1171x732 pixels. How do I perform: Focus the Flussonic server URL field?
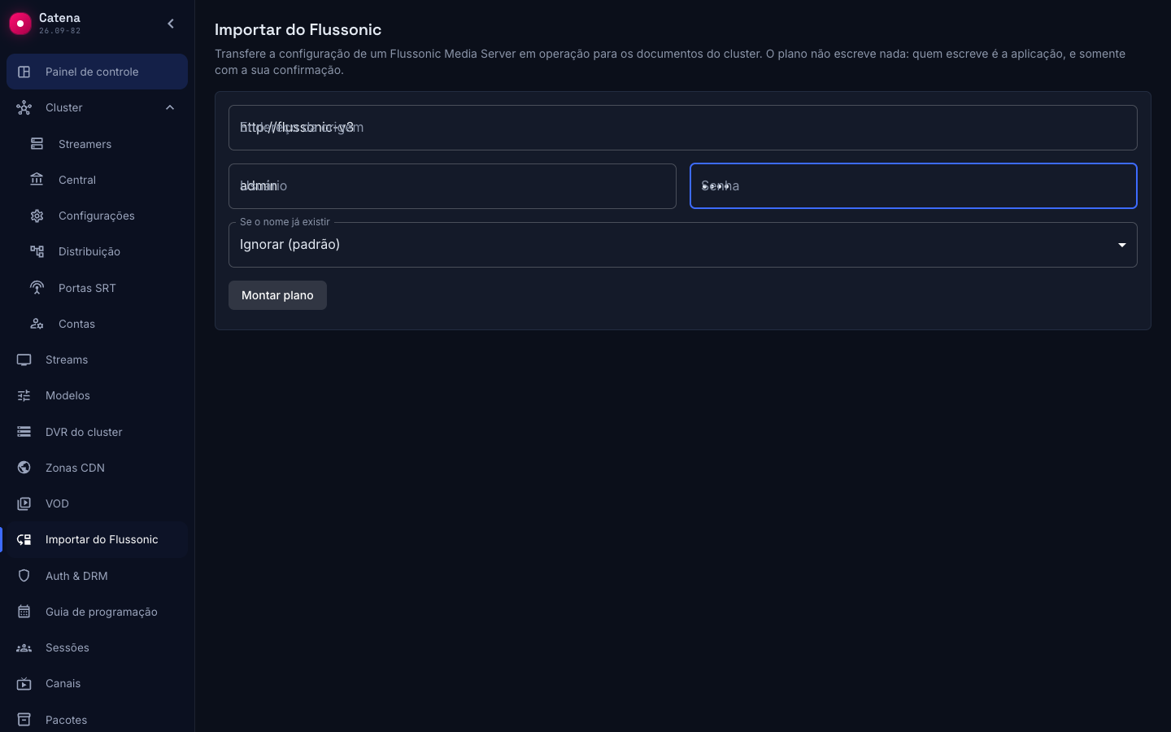(x=683, y=128)
